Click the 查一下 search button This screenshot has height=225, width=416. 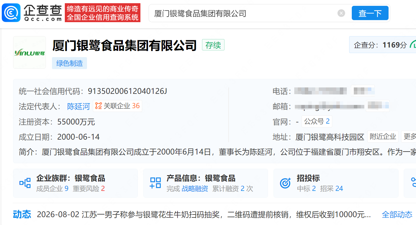click(x=370, y=13)
